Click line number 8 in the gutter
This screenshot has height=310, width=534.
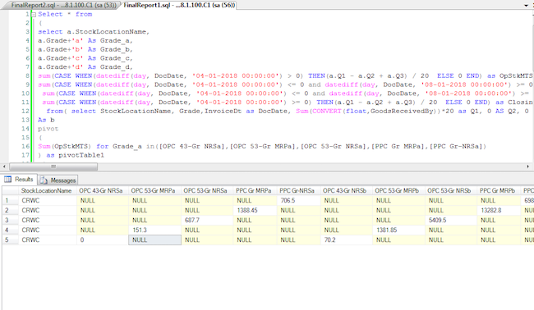27,76
